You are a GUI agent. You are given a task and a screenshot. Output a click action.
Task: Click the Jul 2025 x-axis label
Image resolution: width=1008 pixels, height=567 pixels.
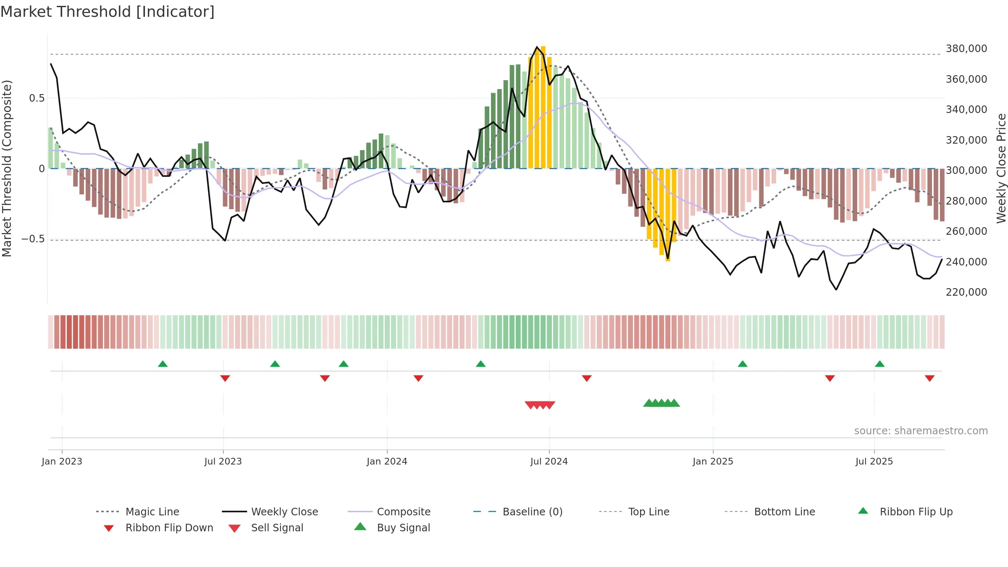click(x=874, y=461)
